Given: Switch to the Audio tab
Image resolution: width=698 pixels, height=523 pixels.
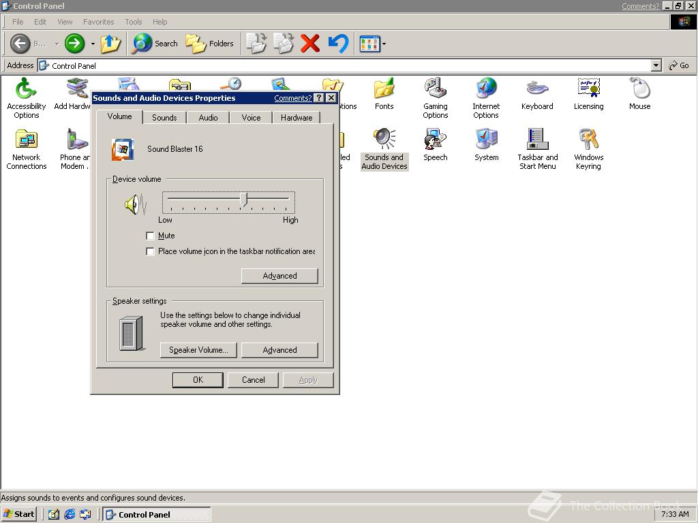Looking at the screenshot, I should pyautogui.click(x=208, y=117).
